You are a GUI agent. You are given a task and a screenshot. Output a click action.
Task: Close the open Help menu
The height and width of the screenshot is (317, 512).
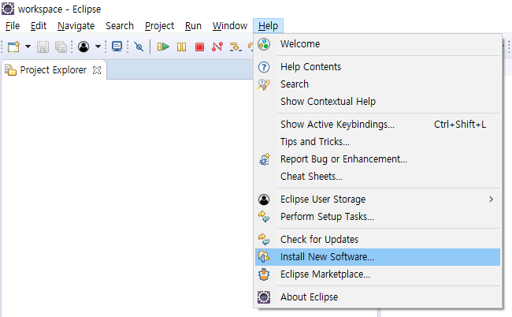point(268,26)
